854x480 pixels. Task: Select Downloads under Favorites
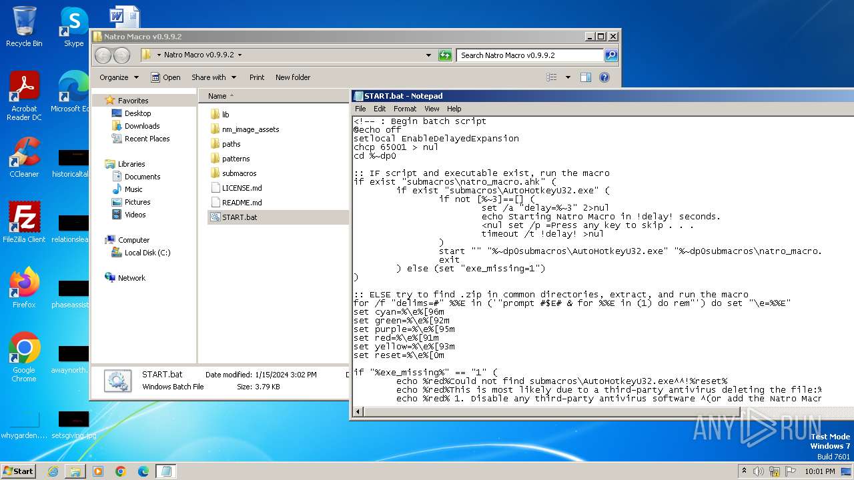(x=142, y=126)
